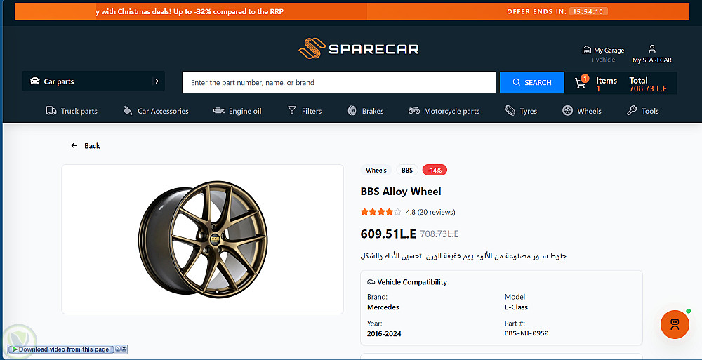Click the 609.51L.E price
Screen dimensions: 702x360
coord(388,234)
